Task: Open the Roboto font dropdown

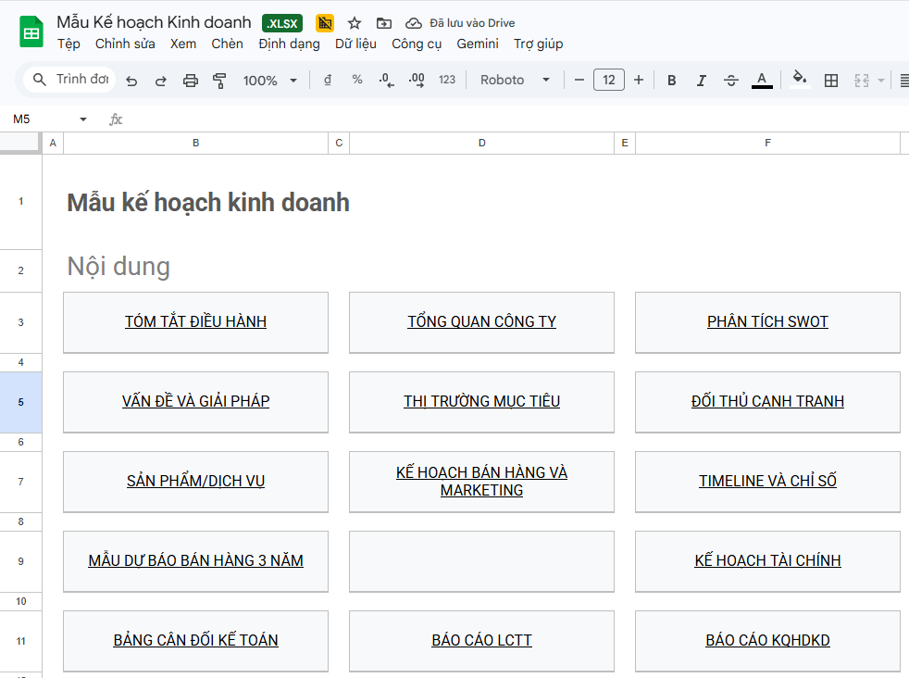Action: [515, 80]
